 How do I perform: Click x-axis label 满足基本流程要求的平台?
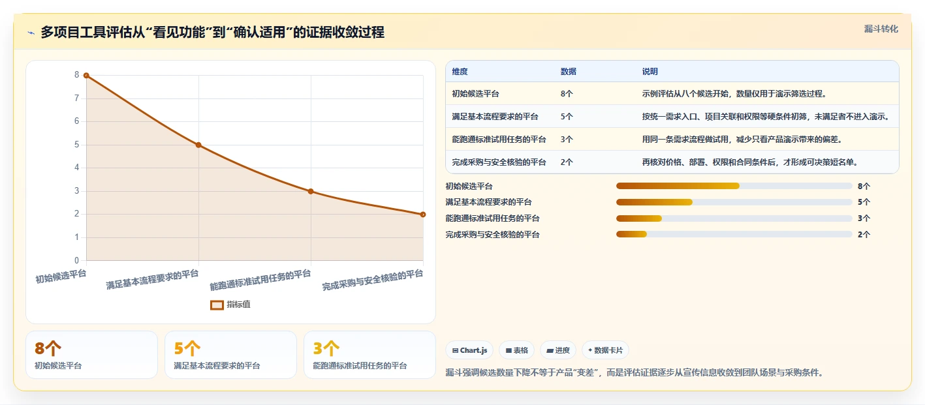pyautogui.click(x=153, y=279)
